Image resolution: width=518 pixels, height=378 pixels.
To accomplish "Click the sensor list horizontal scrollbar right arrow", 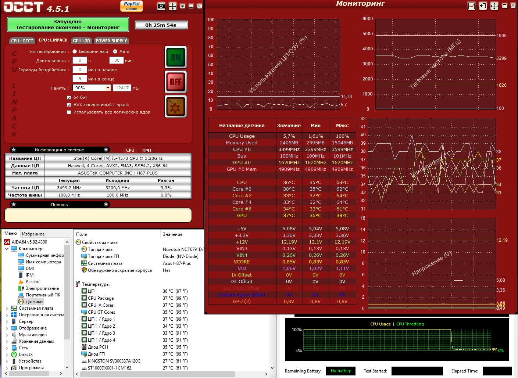I will coord(266,374).
